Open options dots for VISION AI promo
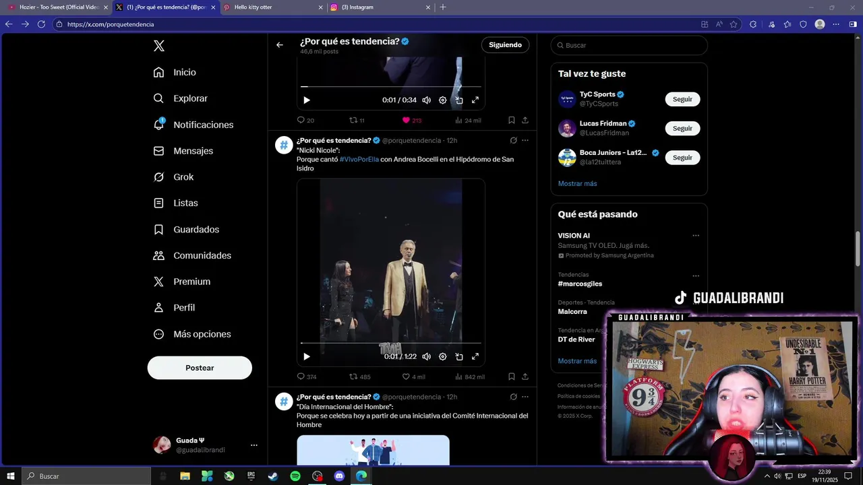863x485 pixels. pyautogui.click(x=696, y=236)
